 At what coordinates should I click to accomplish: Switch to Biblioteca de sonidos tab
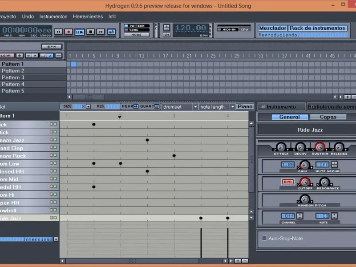[x=331, y=107]
